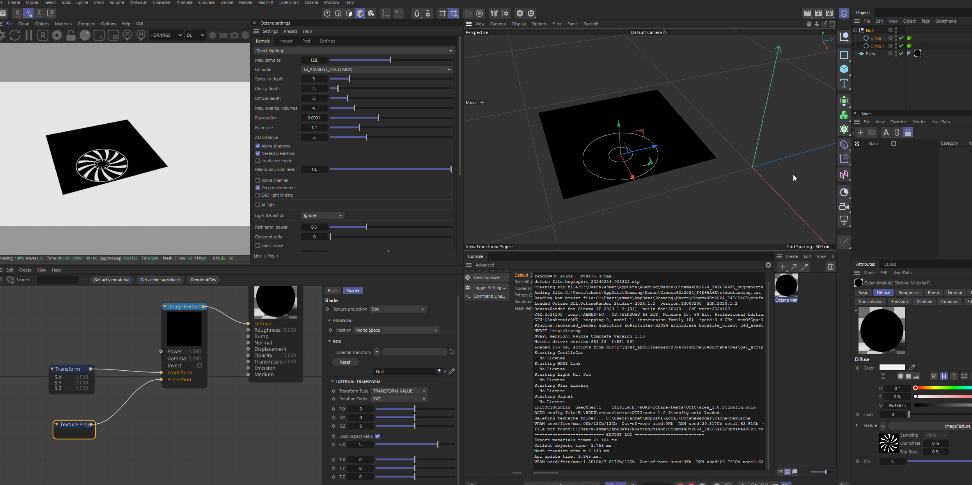This screenshot has height=485, width=972.
Task: Toggle the Lock Aspect Ratio checkbox
Action: pyautogui.click(x=378, y=436)
